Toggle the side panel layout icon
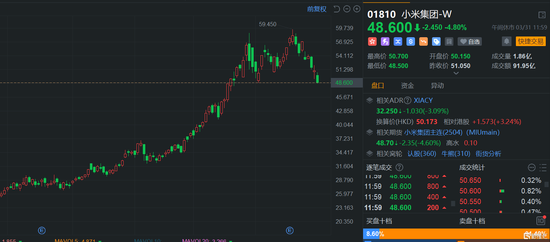 (542, 15)
